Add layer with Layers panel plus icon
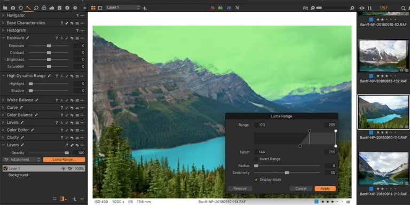Screen dimensions: 410x205 (74, 199)
